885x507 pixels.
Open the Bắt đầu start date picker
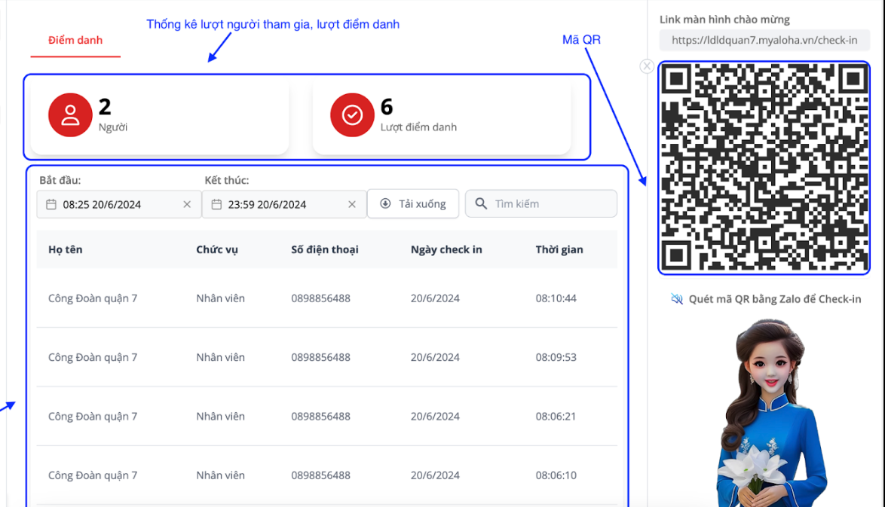(113, 204)
